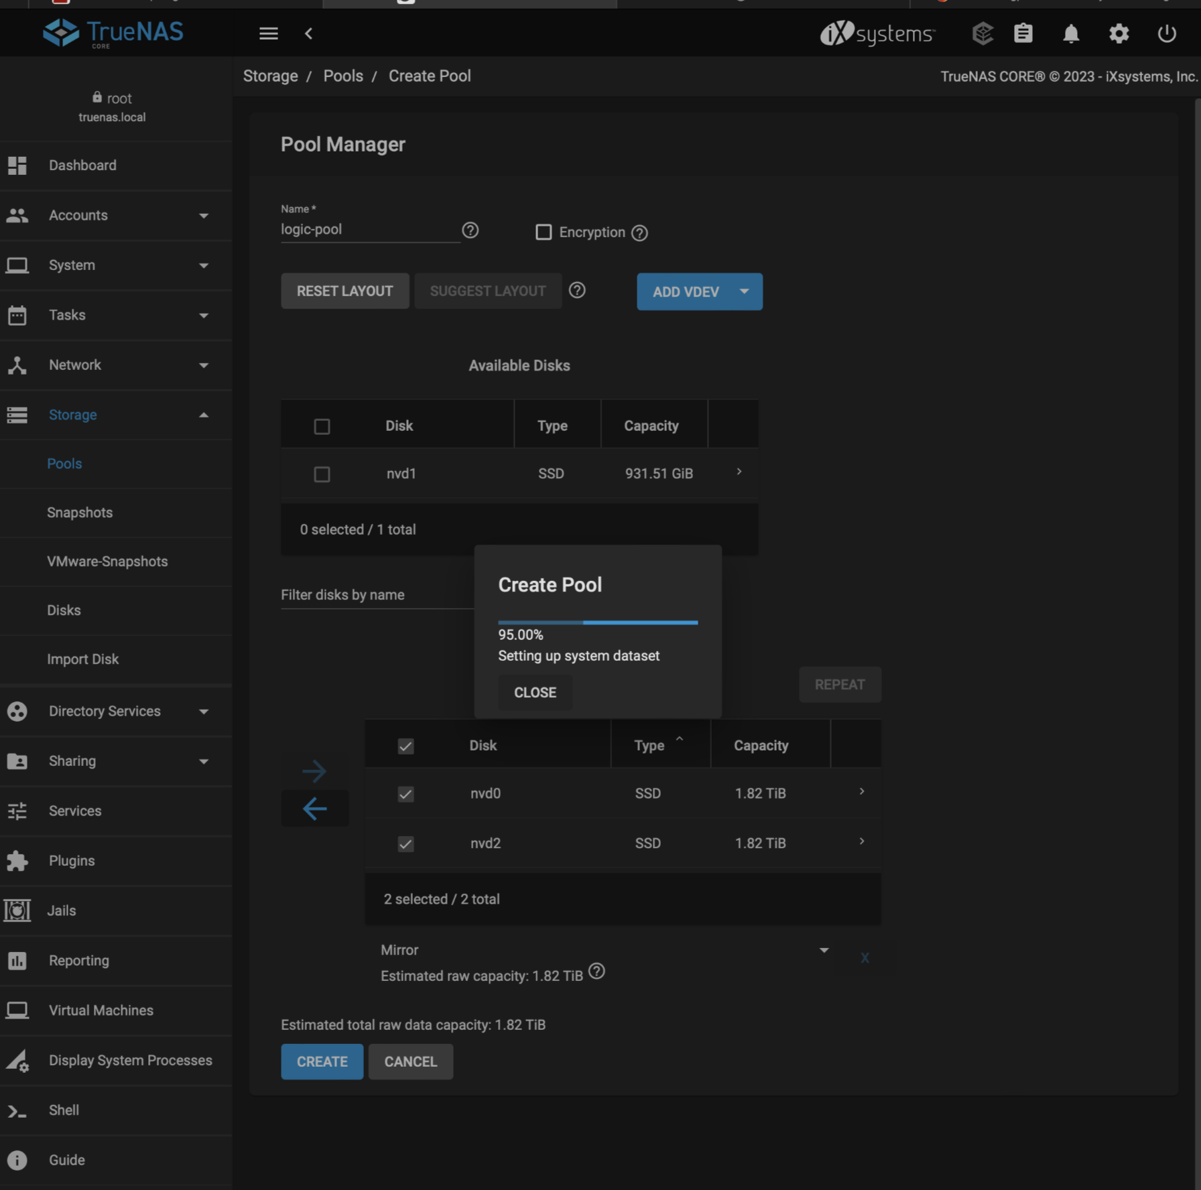Close the Create Pool progress dialog

tap(534, 692)
